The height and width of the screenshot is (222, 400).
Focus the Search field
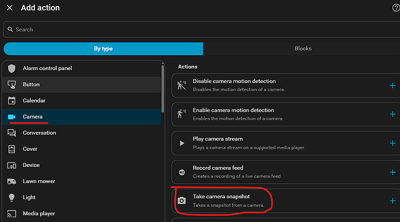click(x=202, y=30)
